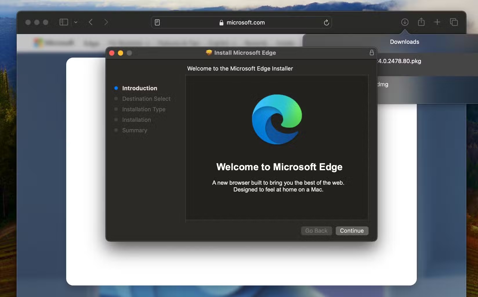Click the padlock icon next to microsoft.com
Screen dimensions: 478x297
click(221, 23)
